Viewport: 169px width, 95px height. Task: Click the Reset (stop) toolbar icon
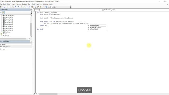(30, 7)
